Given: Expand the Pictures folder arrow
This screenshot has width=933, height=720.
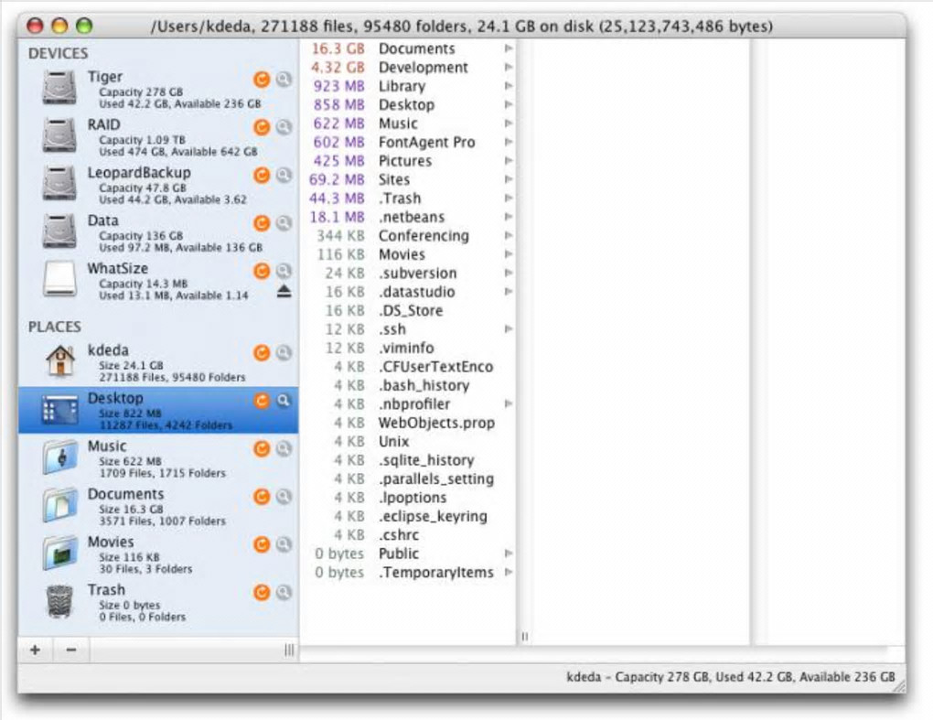Looking at the screenshot, I should (509, 161).
